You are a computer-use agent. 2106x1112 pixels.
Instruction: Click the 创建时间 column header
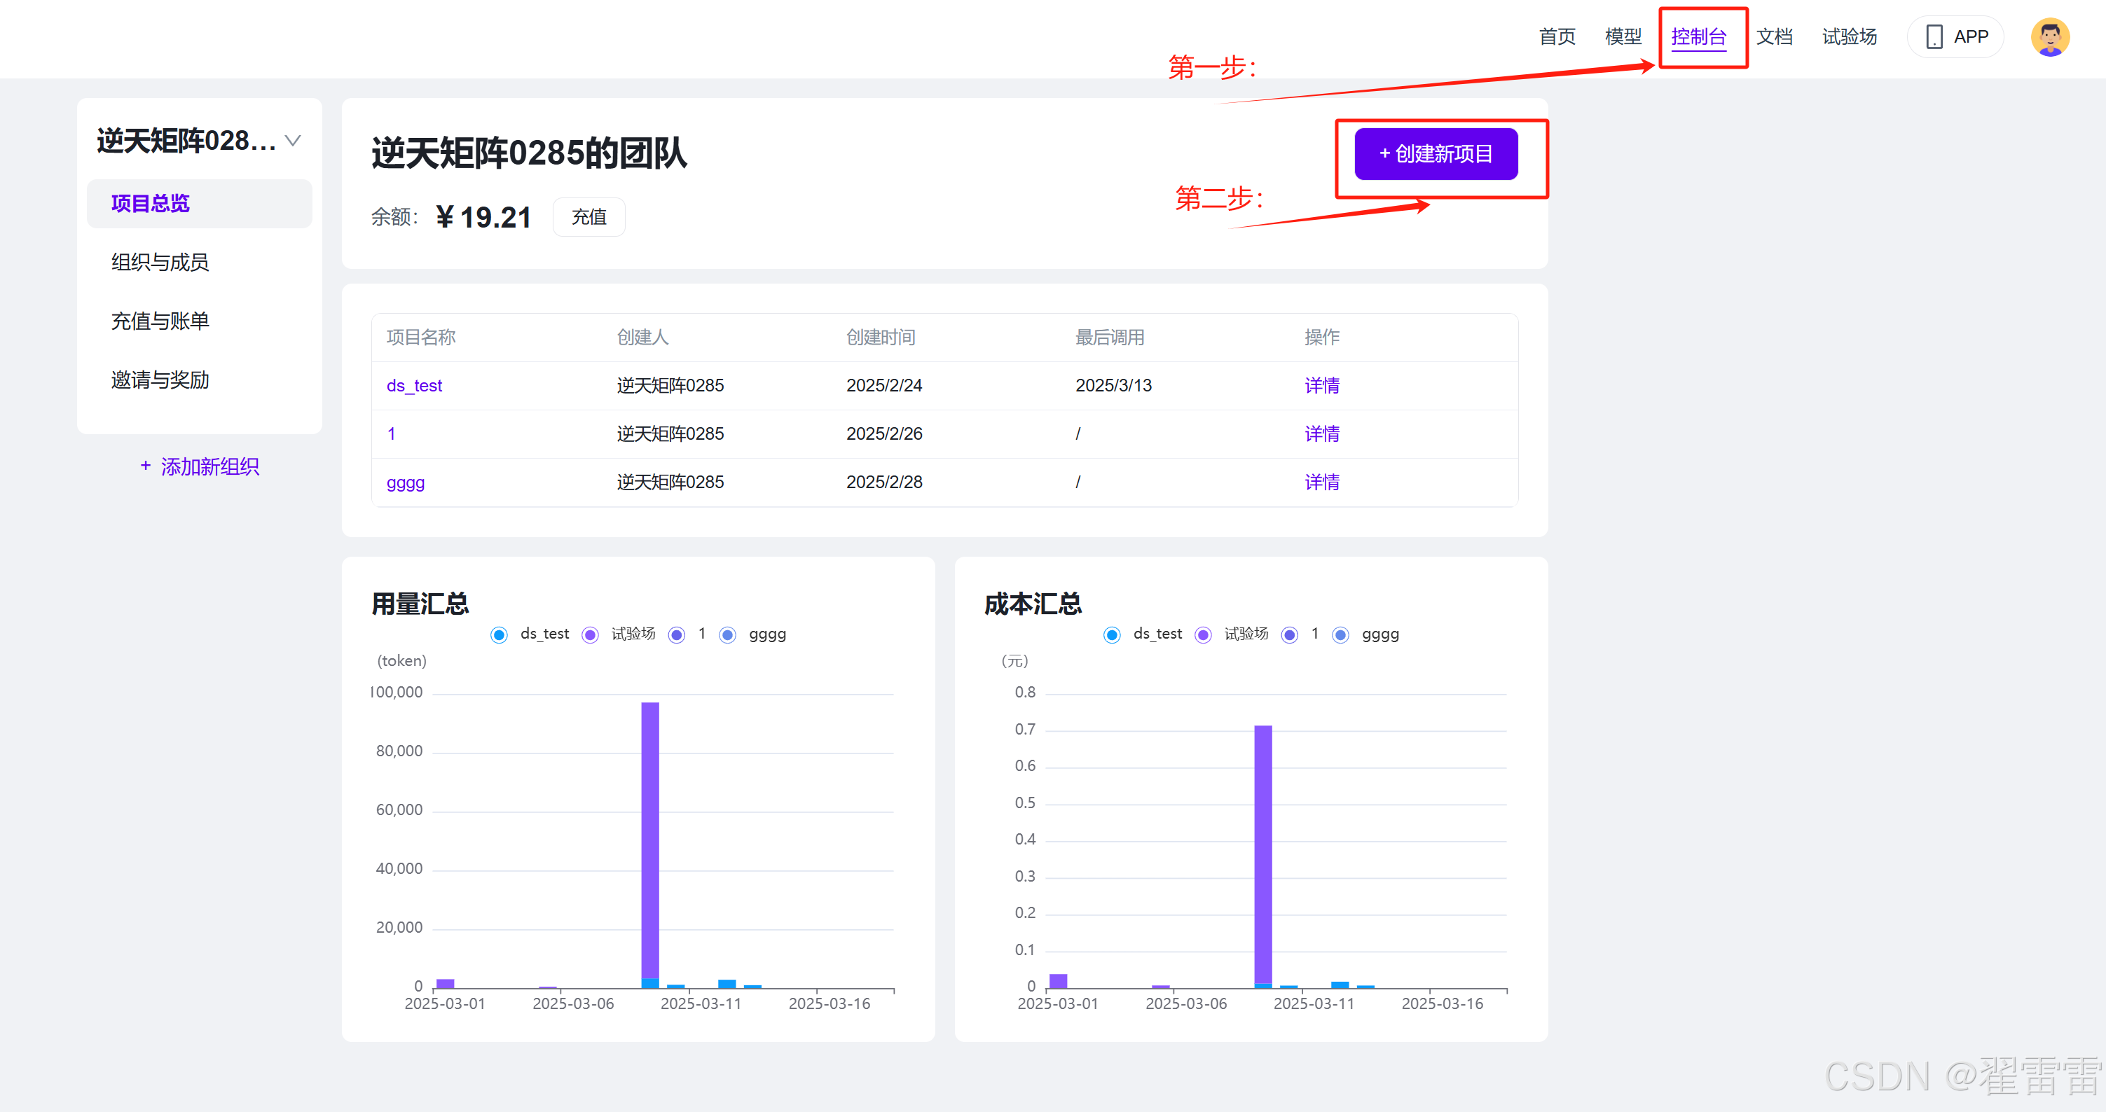881,338
